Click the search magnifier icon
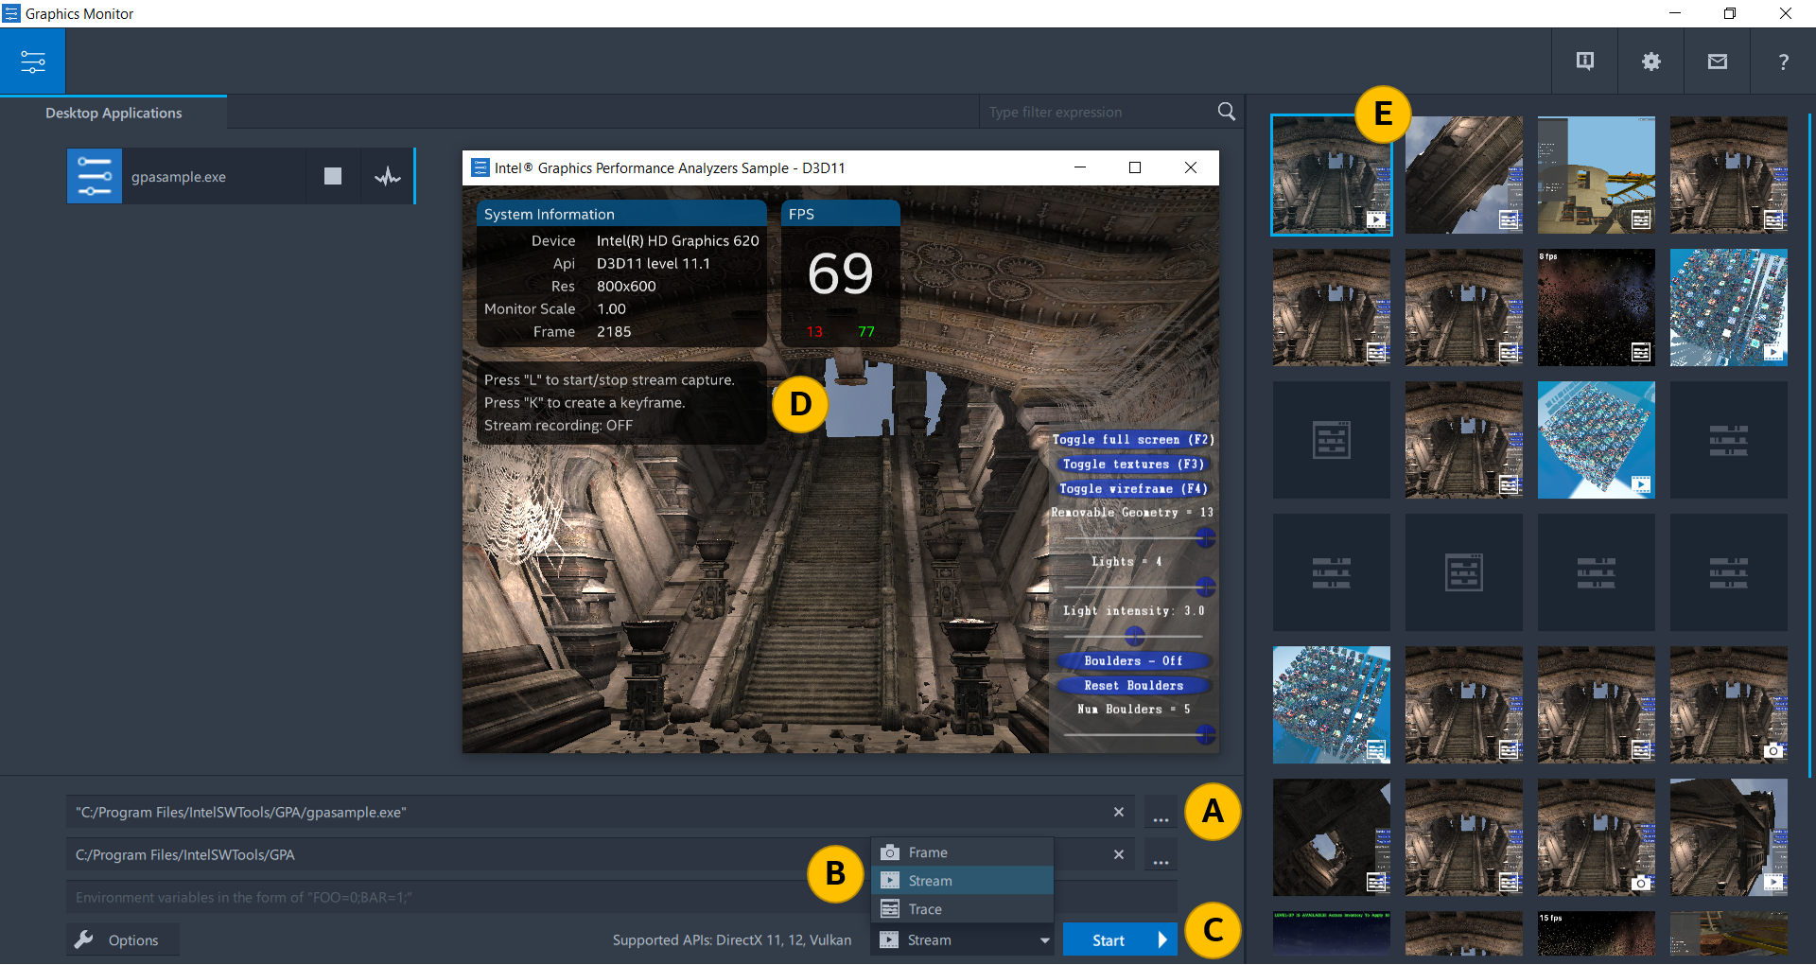Viewport: 1816px width, 965px height. coord(1226,112)
